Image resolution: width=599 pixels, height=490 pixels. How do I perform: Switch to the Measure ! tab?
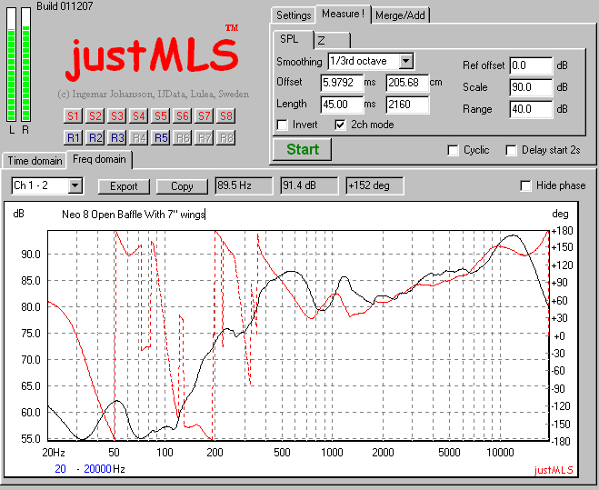tap(343, 15)
